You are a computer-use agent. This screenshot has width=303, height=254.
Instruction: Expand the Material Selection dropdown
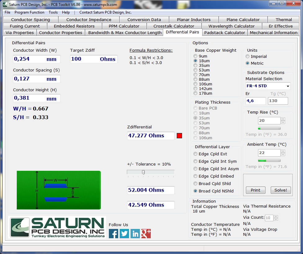[x=288, y=86]
